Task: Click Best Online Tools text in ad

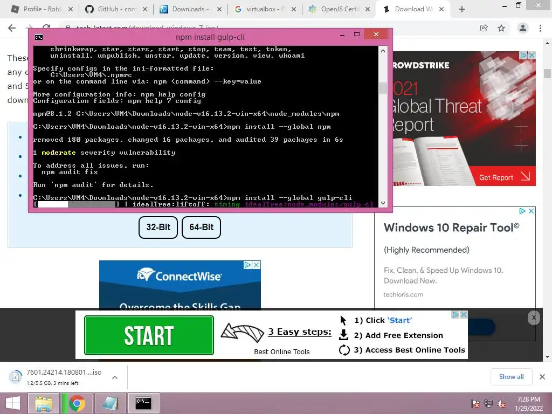Action: click(281, 351)
